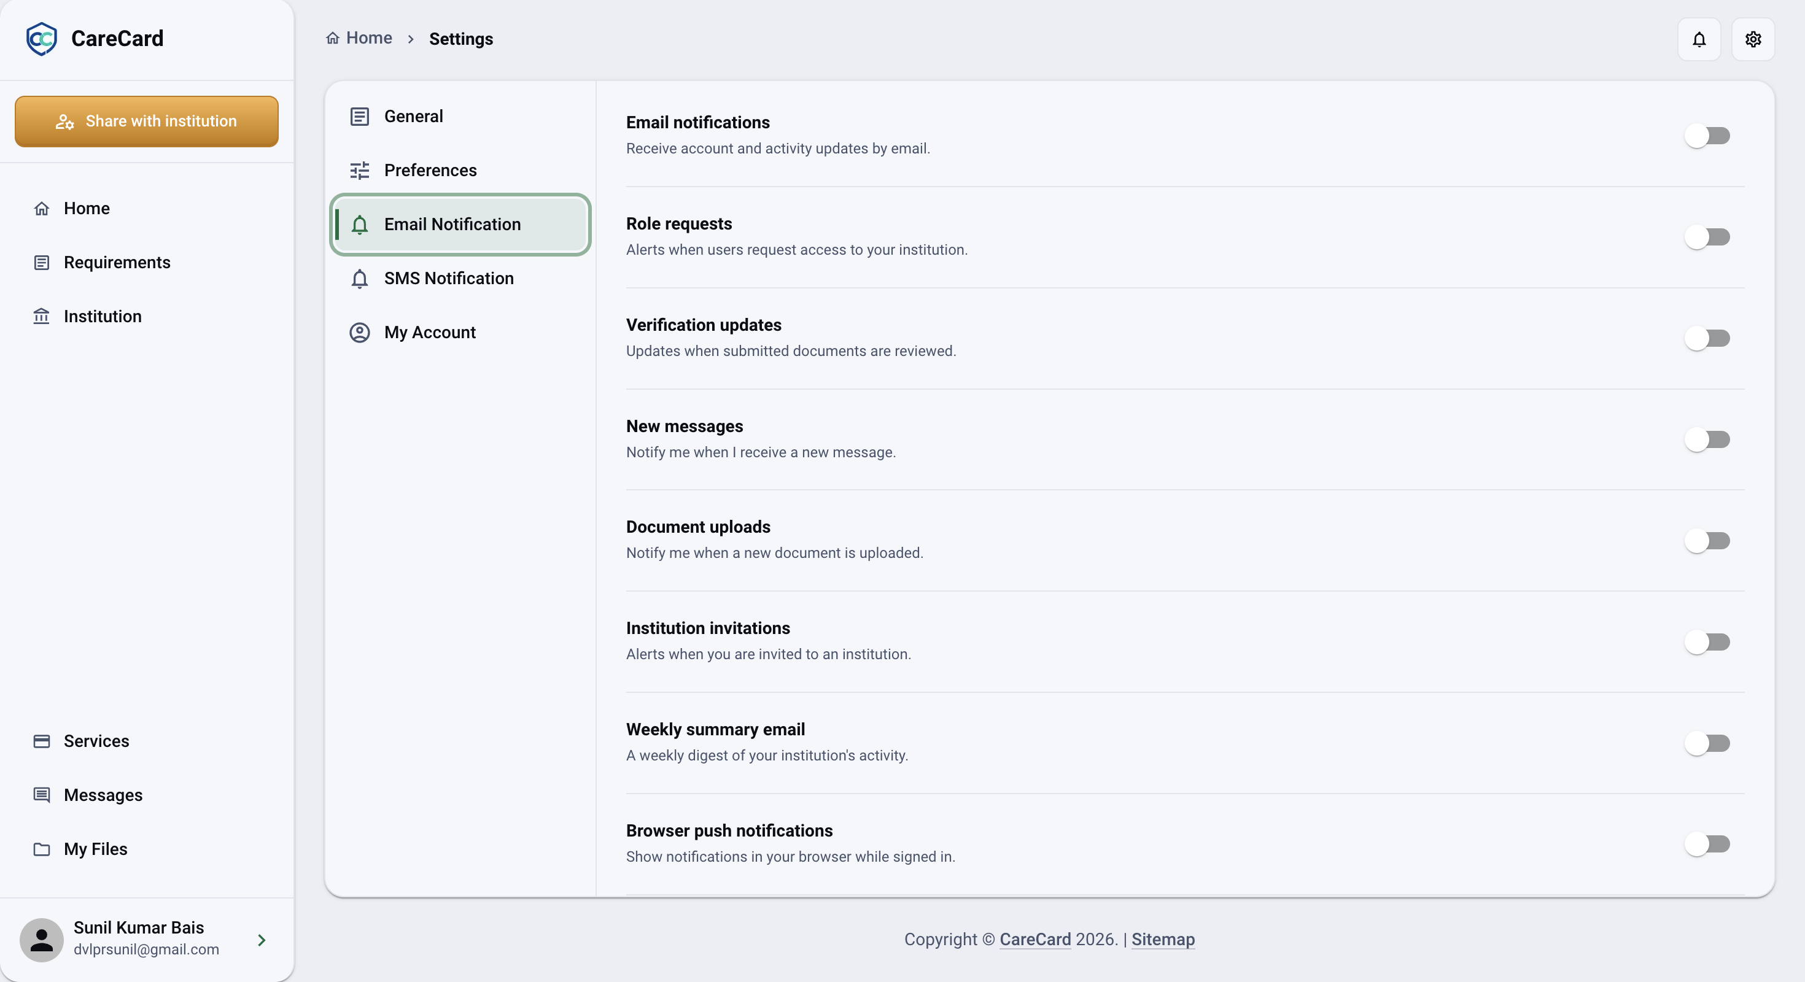Click the Requirements list icon
This screenshot has width=1805, height=982.
click(41, 263)
